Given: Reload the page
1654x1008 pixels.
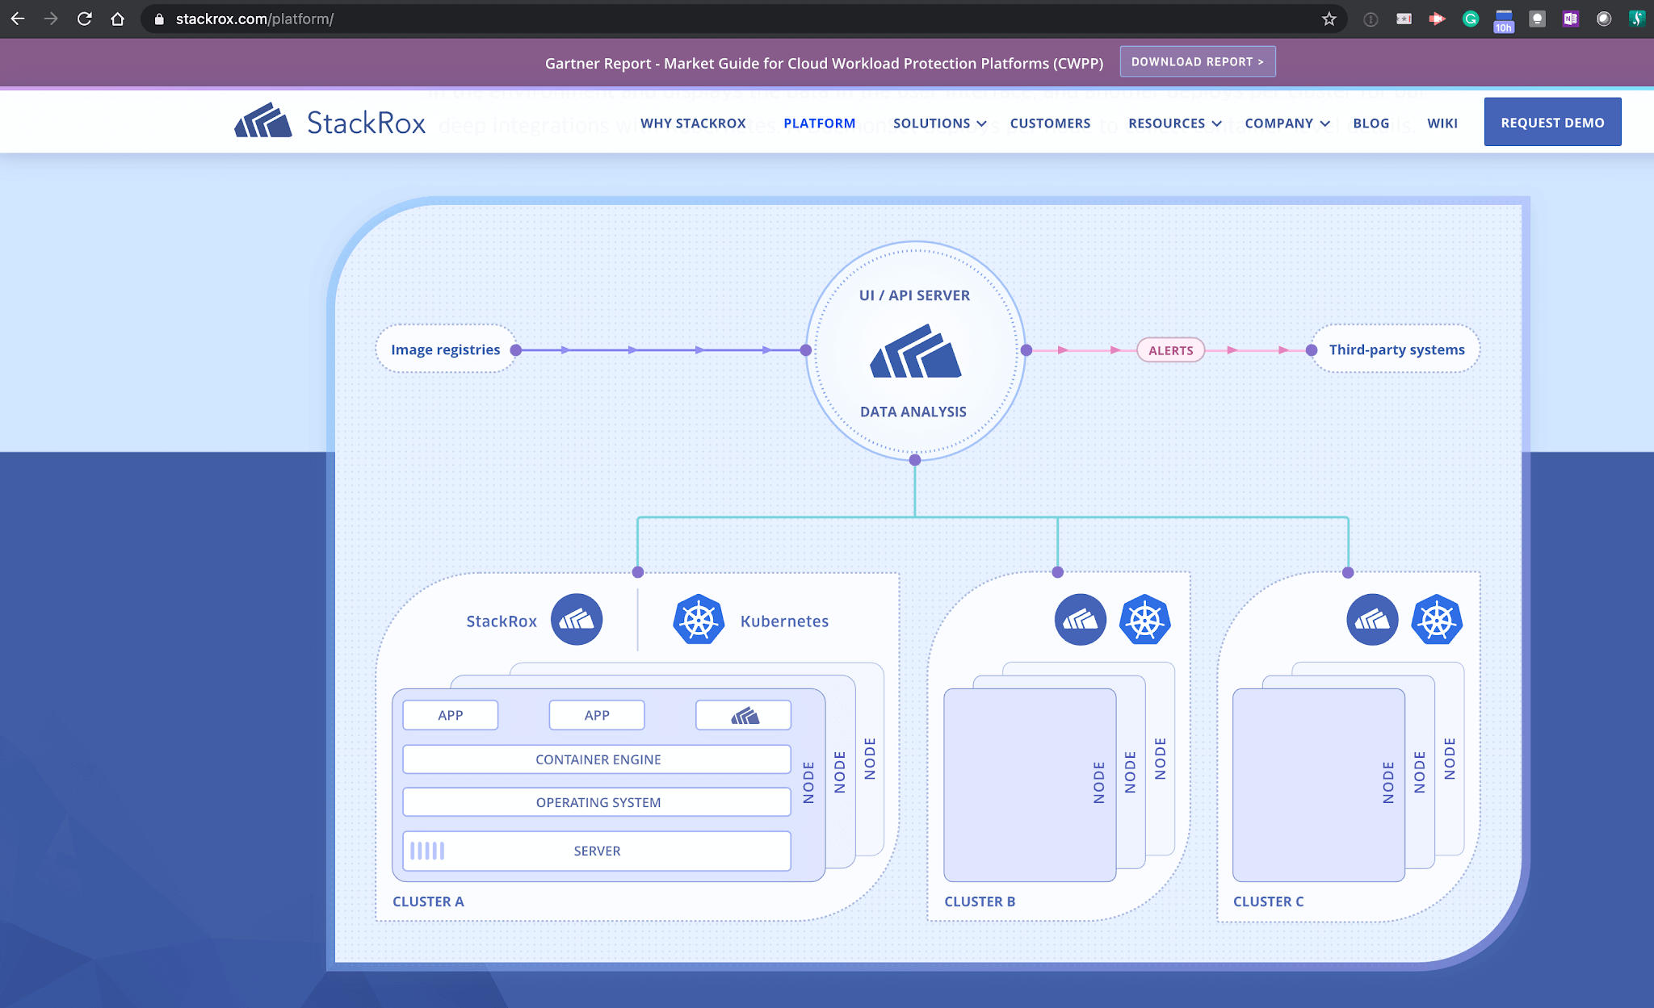Looking at the screenshot, I should 84,18.
